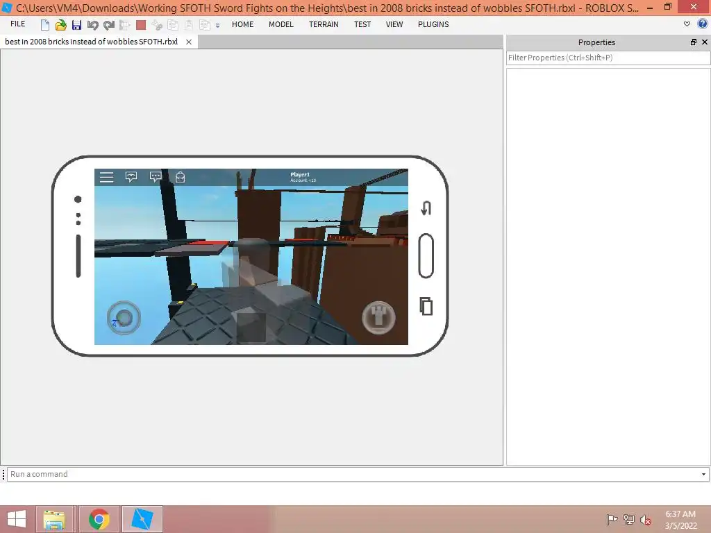Click the Duplicate icon in the toolbar
This screenshot has width=711, height=533.
click(205, 25)
